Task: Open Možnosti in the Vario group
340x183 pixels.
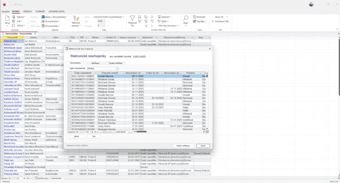Action: [199, 17]
